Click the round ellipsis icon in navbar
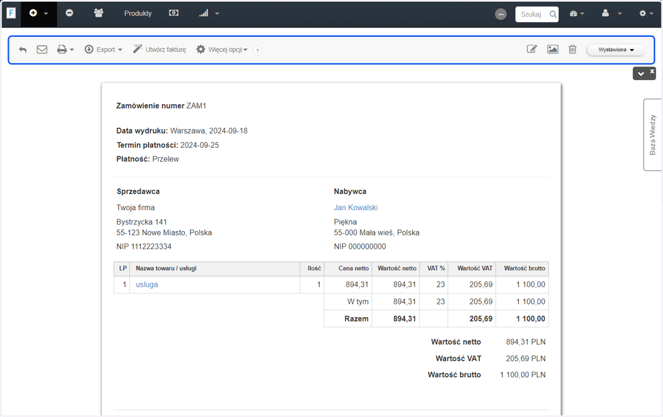The height and width of the screenshot is (417, 663). tap(501, 14)
